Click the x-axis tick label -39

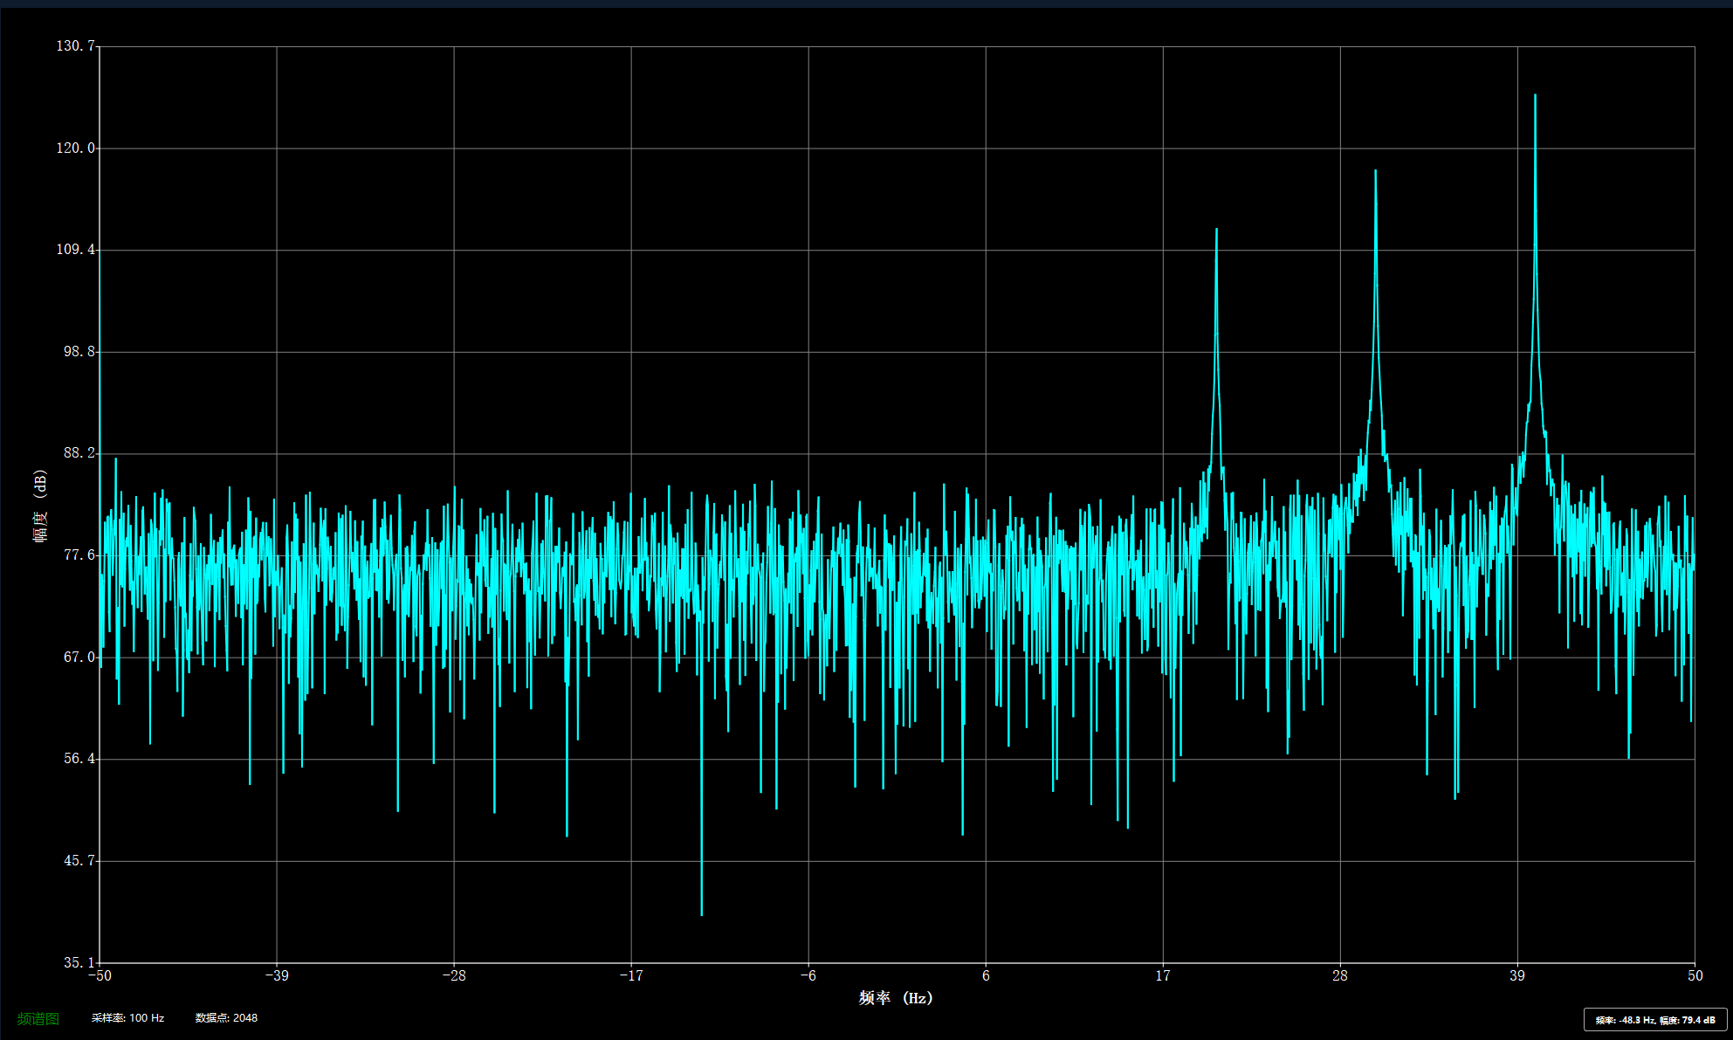click(x=277, y=976)
